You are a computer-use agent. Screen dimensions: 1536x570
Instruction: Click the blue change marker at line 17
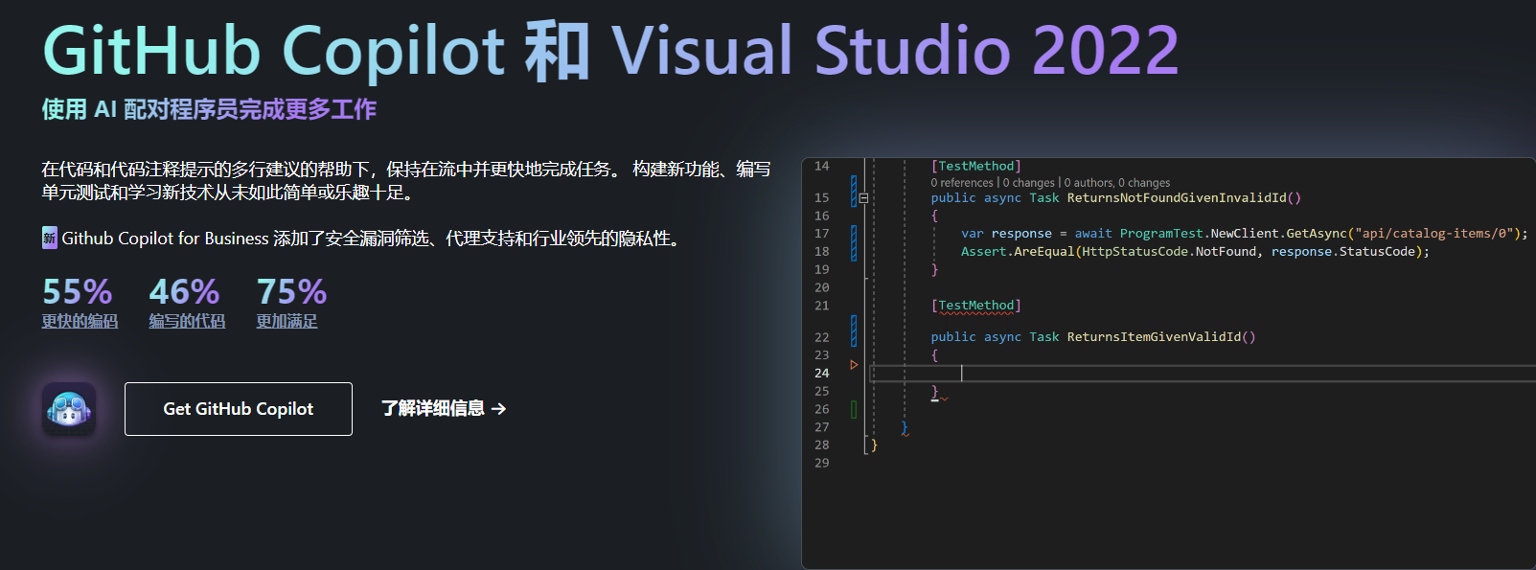pyautogui.click(x=854, y=242)
